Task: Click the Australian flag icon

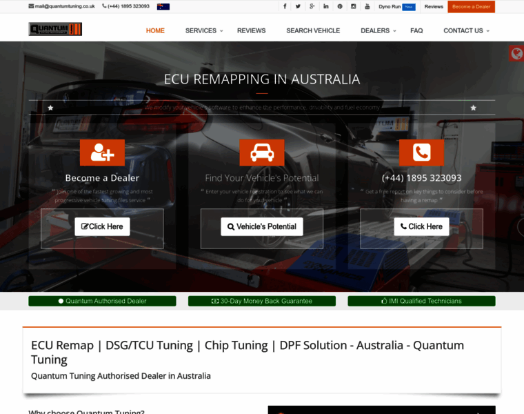Action: pos(163,7)
